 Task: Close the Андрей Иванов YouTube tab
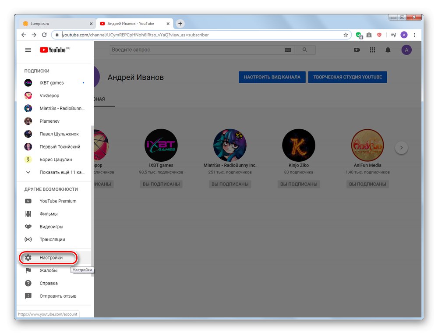[x=168, y=24]
